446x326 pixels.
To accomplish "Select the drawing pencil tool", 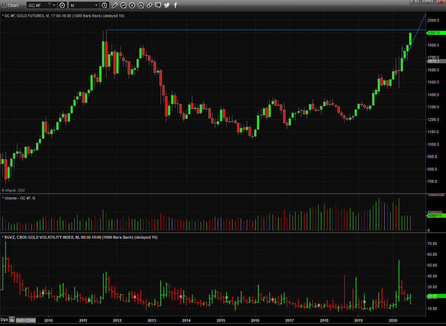I will (114, 5).
